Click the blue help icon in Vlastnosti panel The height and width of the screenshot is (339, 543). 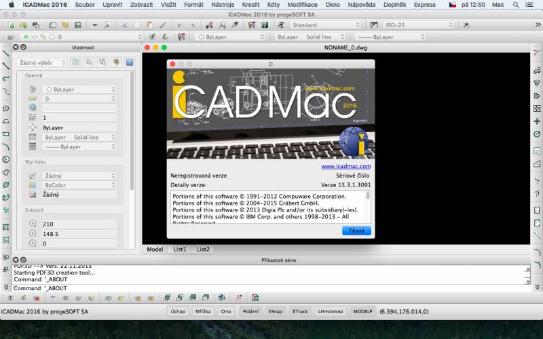130,62
